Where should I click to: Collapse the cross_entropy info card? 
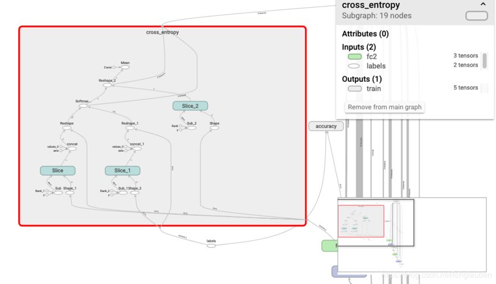coord(483,5)
